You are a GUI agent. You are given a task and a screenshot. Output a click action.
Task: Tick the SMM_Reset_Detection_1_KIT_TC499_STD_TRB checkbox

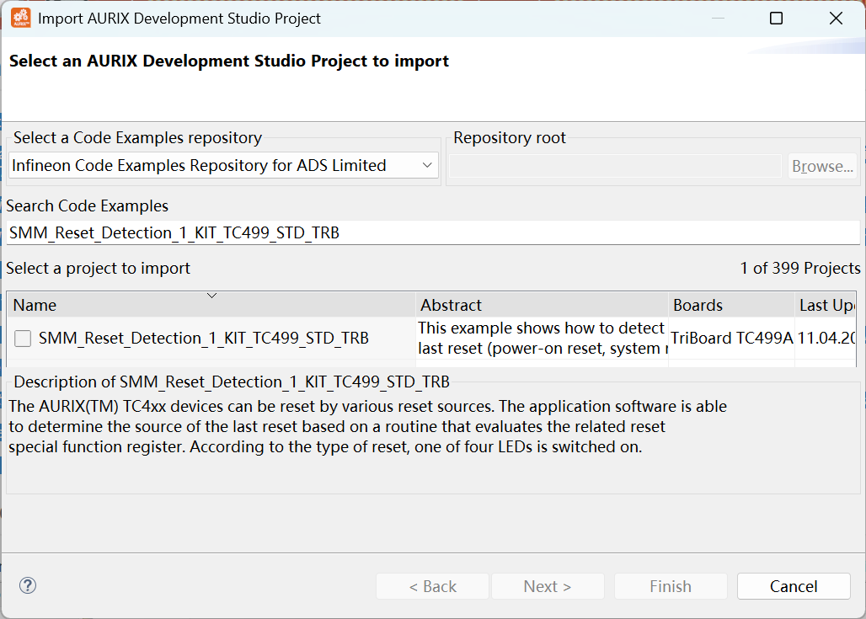pos(23,339)
